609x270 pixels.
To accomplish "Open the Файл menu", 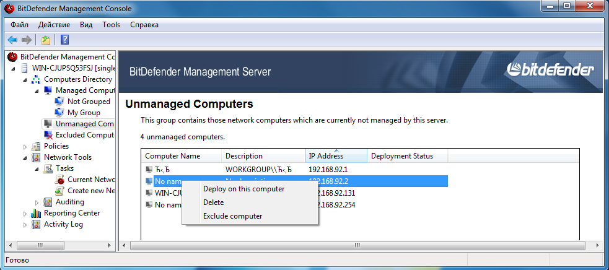I will [19, 25].
